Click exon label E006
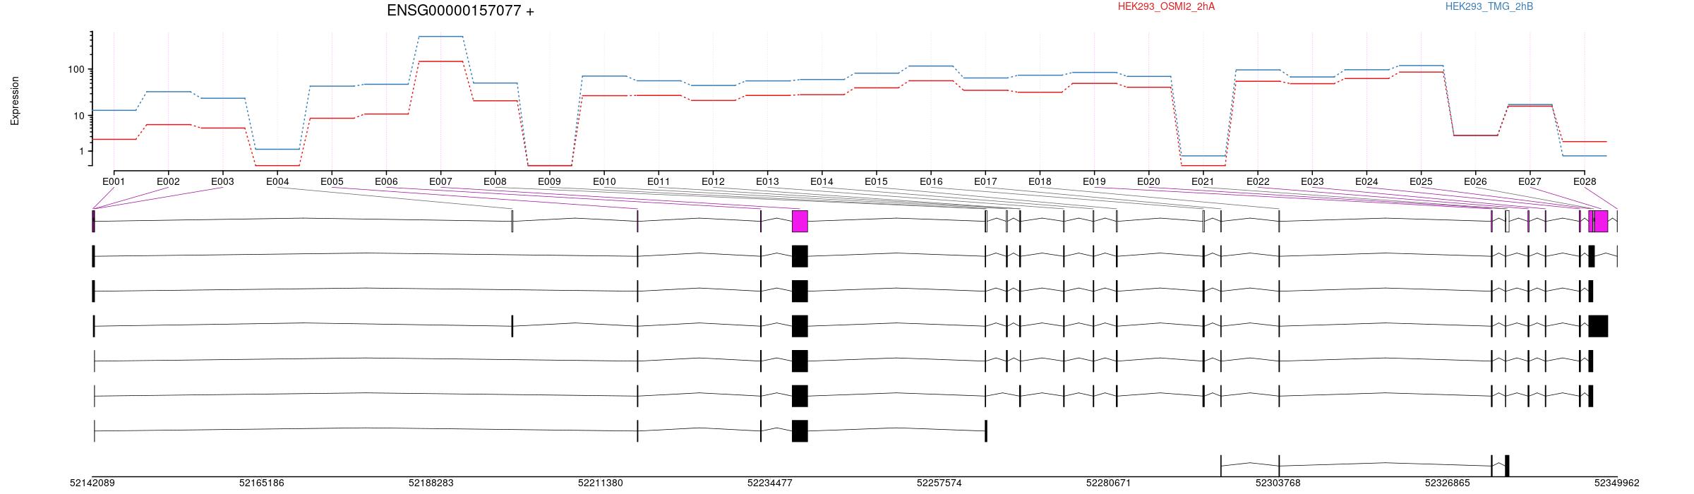Image resolution: width=1694 pixels, height=494 pixels. 386,181
